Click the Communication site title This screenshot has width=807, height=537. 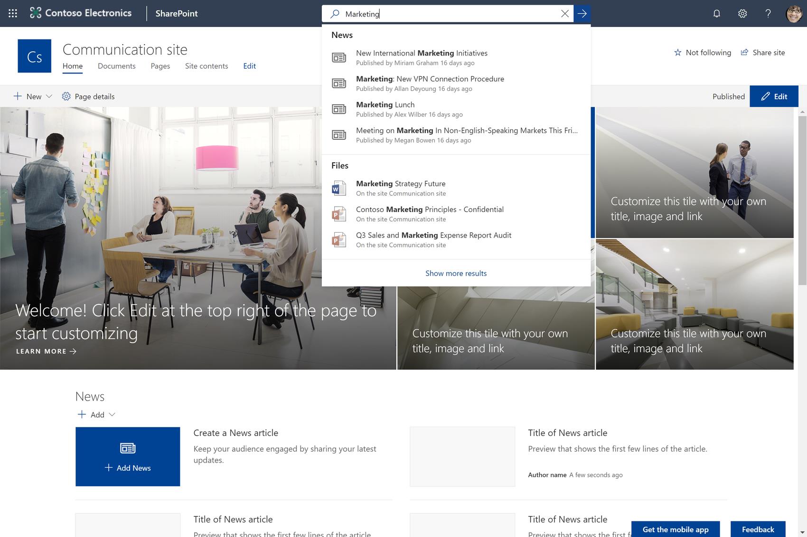click(125, 49)
